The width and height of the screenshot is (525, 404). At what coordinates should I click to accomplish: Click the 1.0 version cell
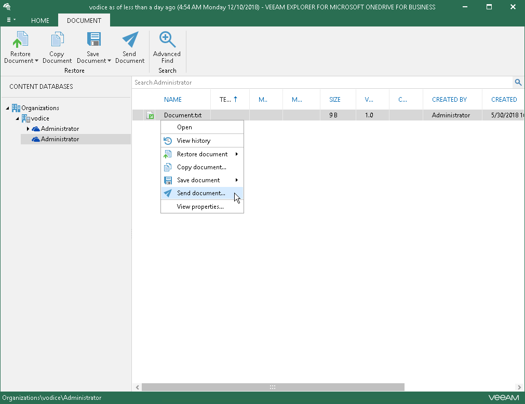click(369, 115)
